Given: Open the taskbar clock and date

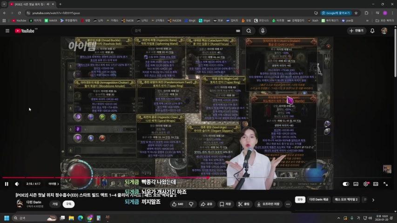Looking at the screenshot, I should coord(382,218).
